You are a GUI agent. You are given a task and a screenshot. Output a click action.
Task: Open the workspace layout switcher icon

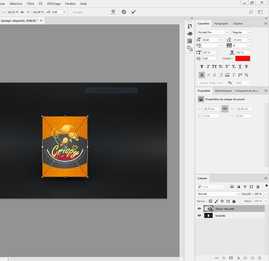(x=260, y=12)
